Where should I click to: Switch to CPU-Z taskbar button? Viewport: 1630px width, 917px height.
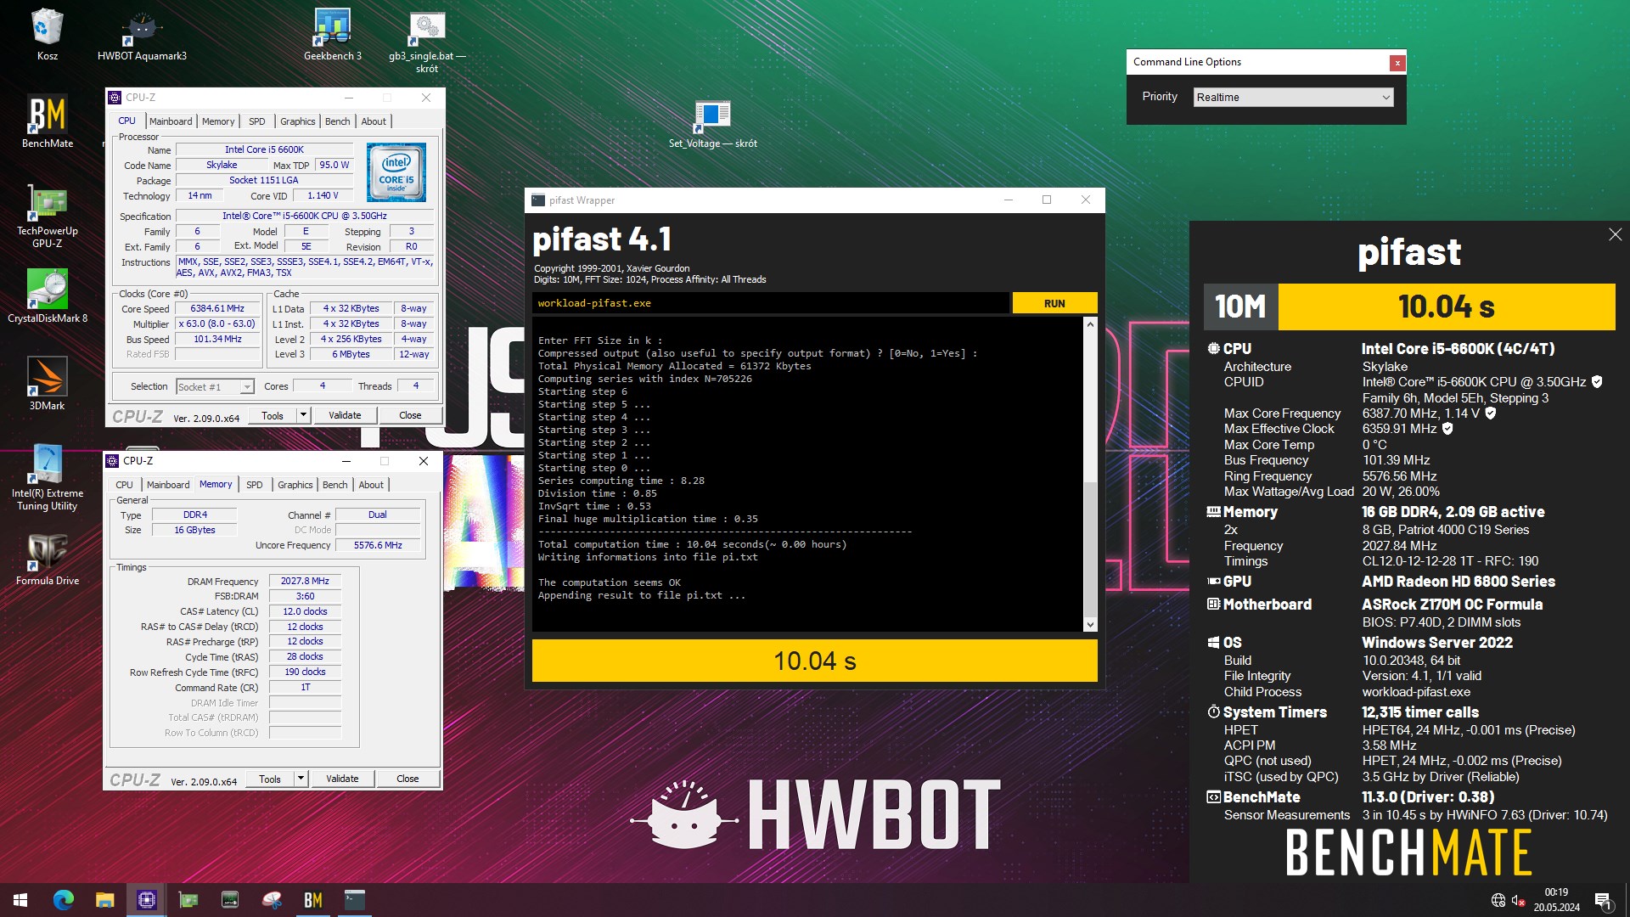146,900
